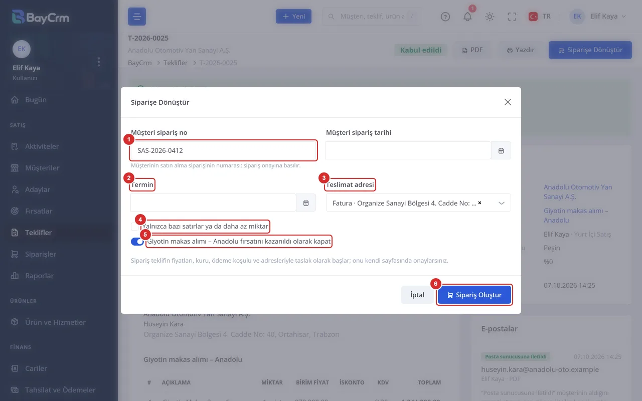Toggle off the 'kazanıldı olarak kapat' switch
This screenshot has width=642, height=401.
pos(137,242)
